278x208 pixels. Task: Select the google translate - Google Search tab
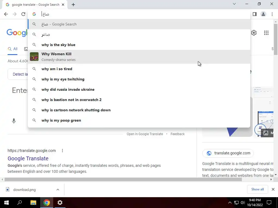coord(35,5)
